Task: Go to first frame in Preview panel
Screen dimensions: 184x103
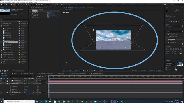Action: pyautogui.click(x=170, y=22)
